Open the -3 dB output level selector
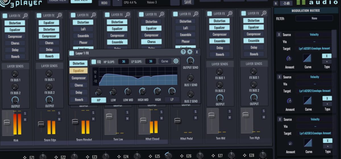The width and height of the screenshot is (341, 159). (286, 3)
